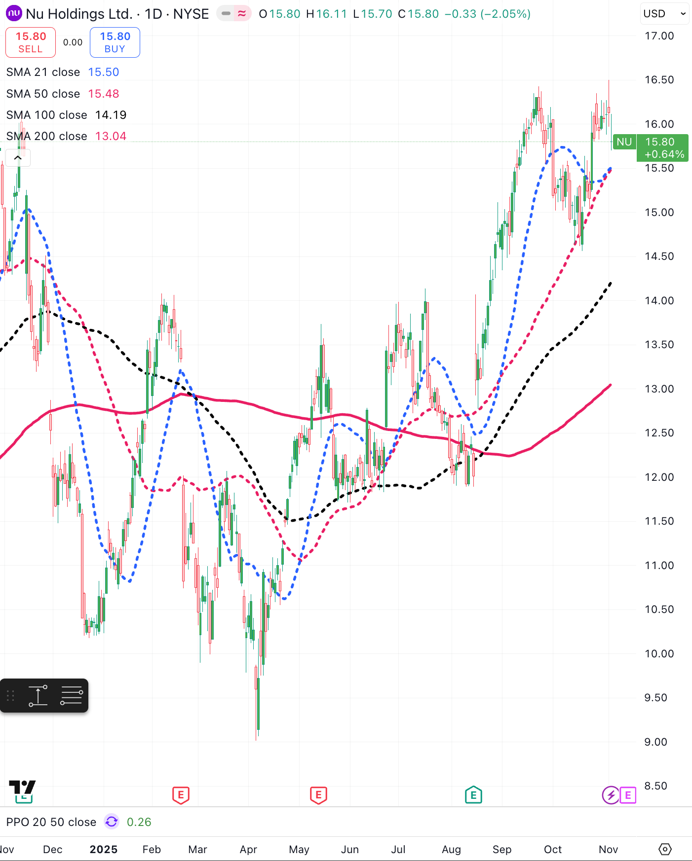The width and height of the screenshot is (692, 861).
Task: Click the 2025 label on the time axis
Action: [104, 849]
